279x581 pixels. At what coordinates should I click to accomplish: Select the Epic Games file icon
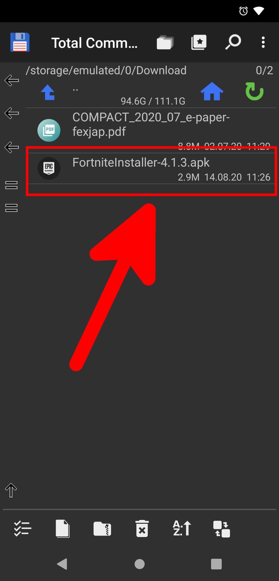coord(49,168)
